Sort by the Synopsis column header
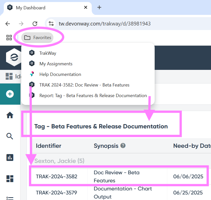Screen dimensions: 211x200 [x=106, y=146]
